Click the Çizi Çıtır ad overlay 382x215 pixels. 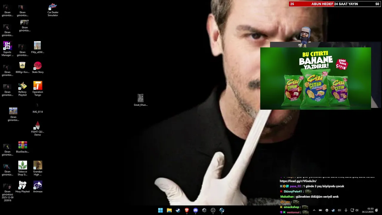[315, 79]
